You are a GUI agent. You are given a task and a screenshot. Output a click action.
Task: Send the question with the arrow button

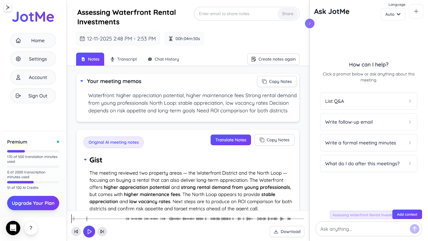(x=414, y=229)
